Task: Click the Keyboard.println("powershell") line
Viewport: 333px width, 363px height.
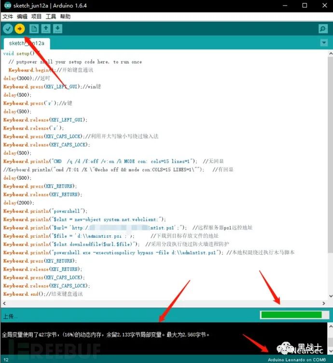Action: tap(45, 211)
